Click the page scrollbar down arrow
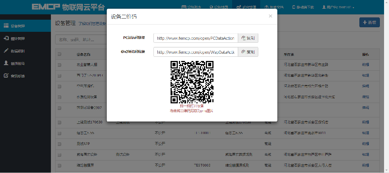This screenshot has width=389, height=173. (x=387, y=171)
